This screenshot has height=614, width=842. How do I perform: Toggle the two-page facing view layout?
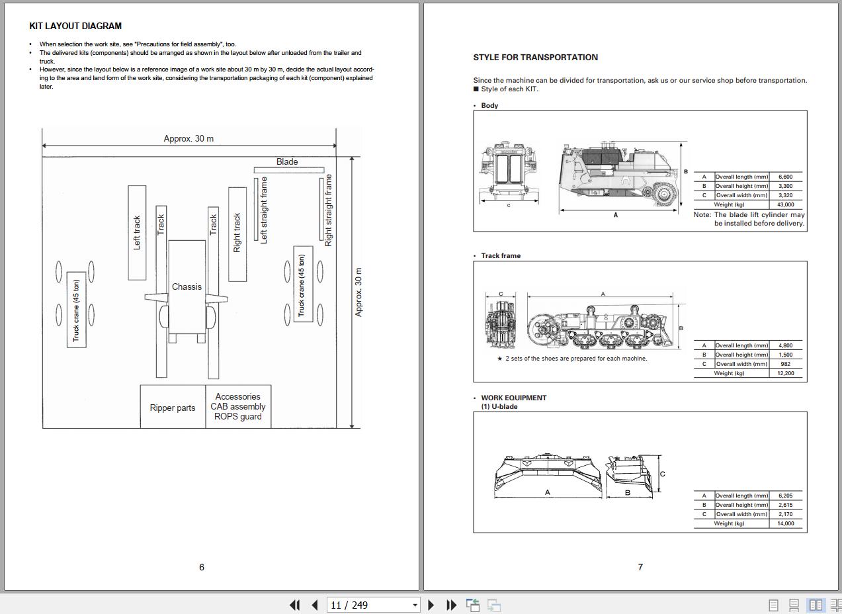pos(816,605)
